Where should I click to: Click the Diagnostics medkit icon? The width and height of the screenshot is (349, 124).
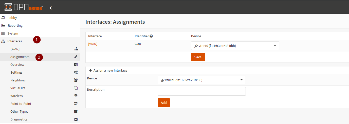(76, 119)
